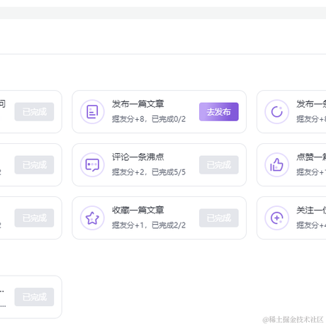Click the text 掘友分+2，已完成5/5
Image resolution: width=326 pixels, height=326 pixels.
(149, 172)
